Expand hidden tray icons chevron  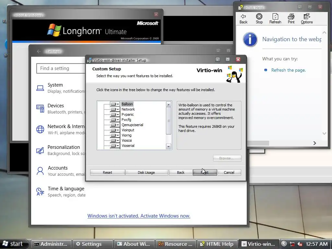284,244
